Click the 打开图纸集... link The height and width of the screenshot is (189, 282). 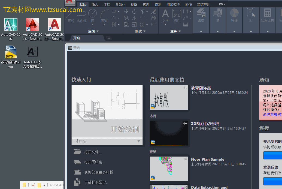pyautogui.click(x=95, y=162)
